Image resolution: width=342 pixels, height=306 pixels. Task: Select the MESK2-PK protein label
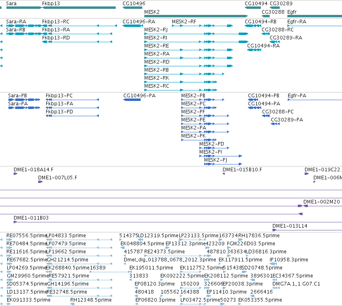(x=193, y=136)
